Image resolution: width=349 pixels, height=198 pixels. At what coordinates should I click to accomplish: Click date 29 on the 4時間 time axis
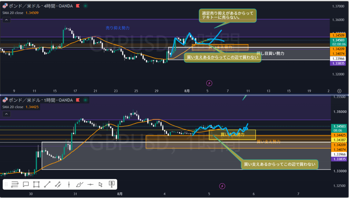[156, 91]
